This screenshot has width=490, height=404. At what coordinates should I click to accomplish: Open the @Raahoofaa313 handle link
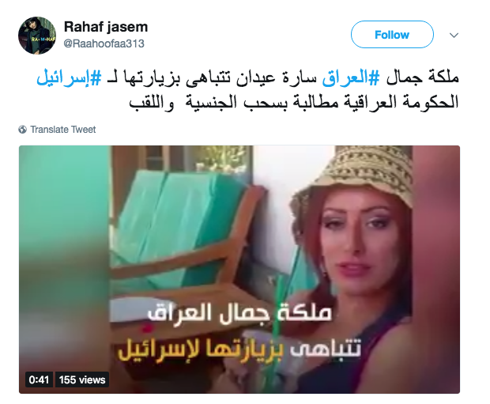(x=104, y=43)
